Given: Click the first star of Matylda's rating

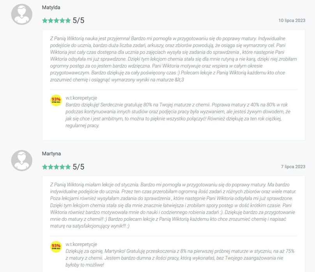Looking at the screenshot, I should [x=44, y=21].
